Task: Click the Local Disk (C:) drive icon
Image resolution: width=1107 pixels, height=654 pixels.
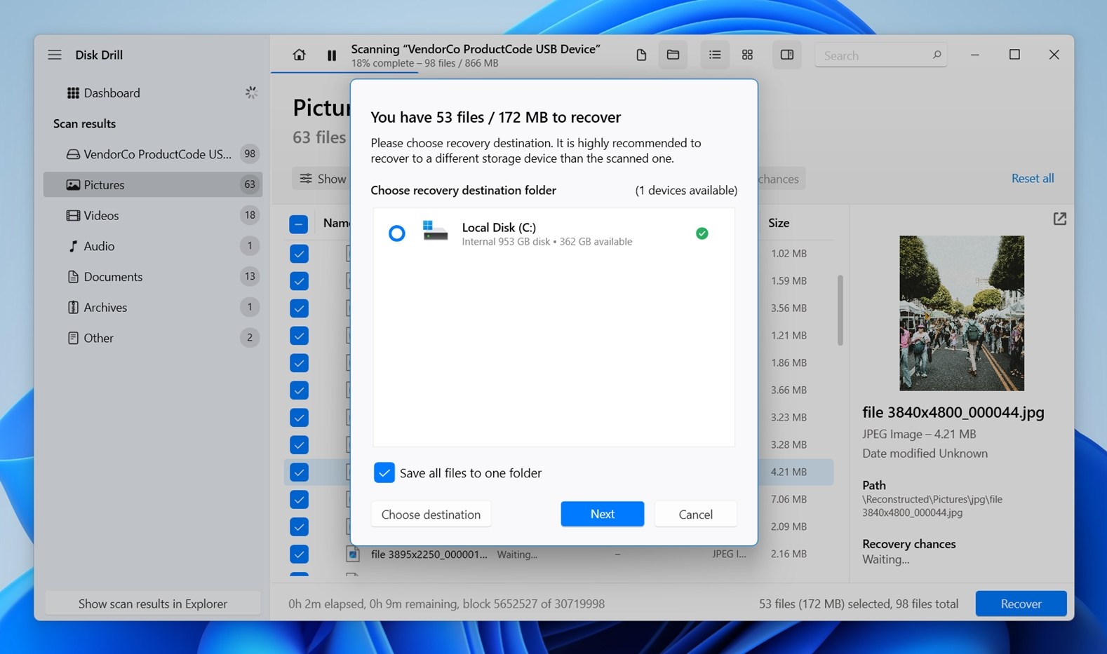Action: (435, 231)
